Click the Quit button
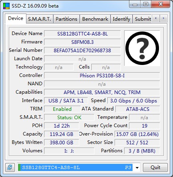173x177 pixels. pos(155,167)
